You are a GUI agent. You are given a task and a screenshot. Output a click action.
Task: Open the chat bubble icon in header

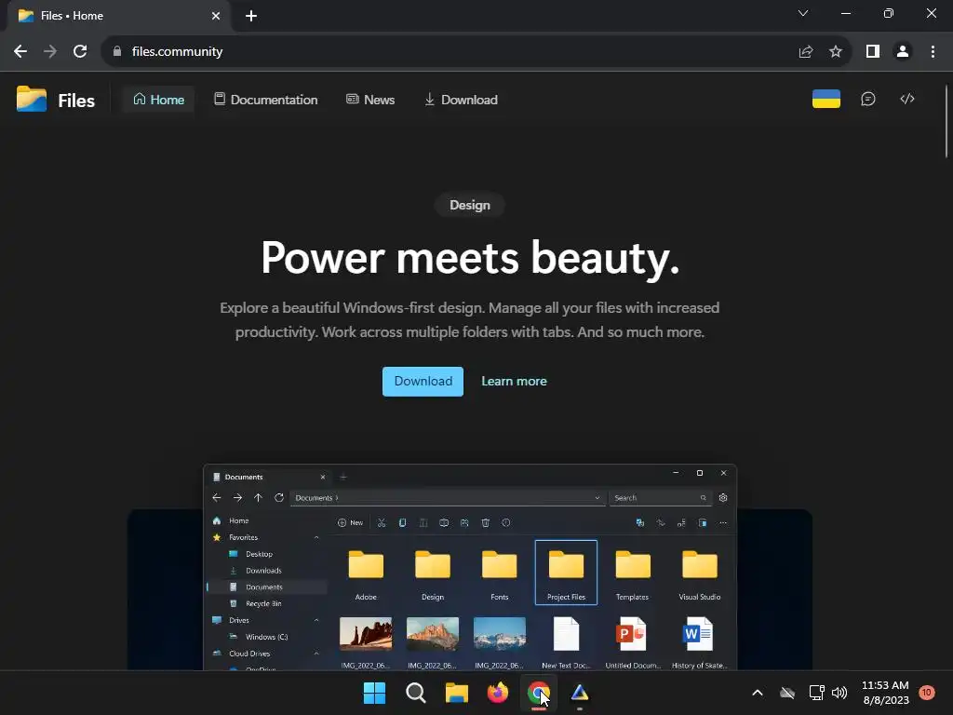(868, 99)
